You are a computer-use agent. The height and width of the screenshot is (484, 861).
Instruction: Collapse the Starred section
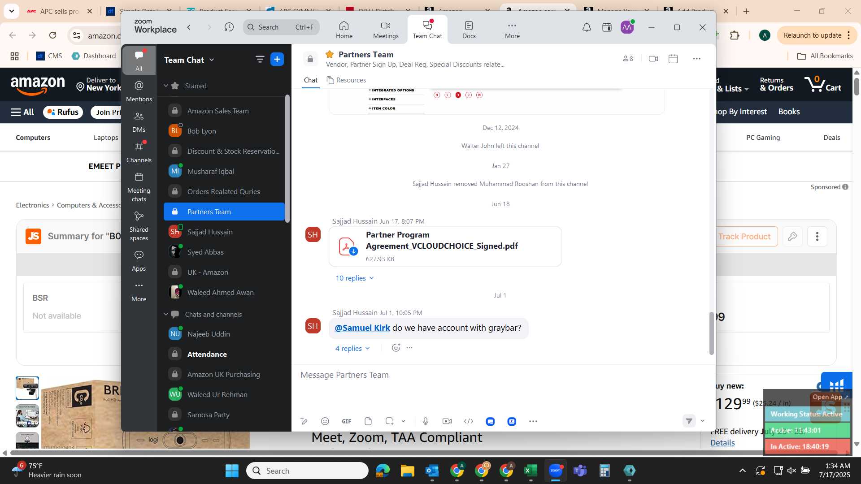[x=165, y=86]
